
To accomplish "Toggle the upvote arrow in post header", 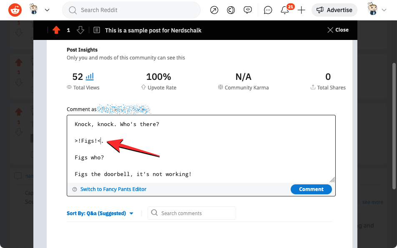I will click(56, 30).
